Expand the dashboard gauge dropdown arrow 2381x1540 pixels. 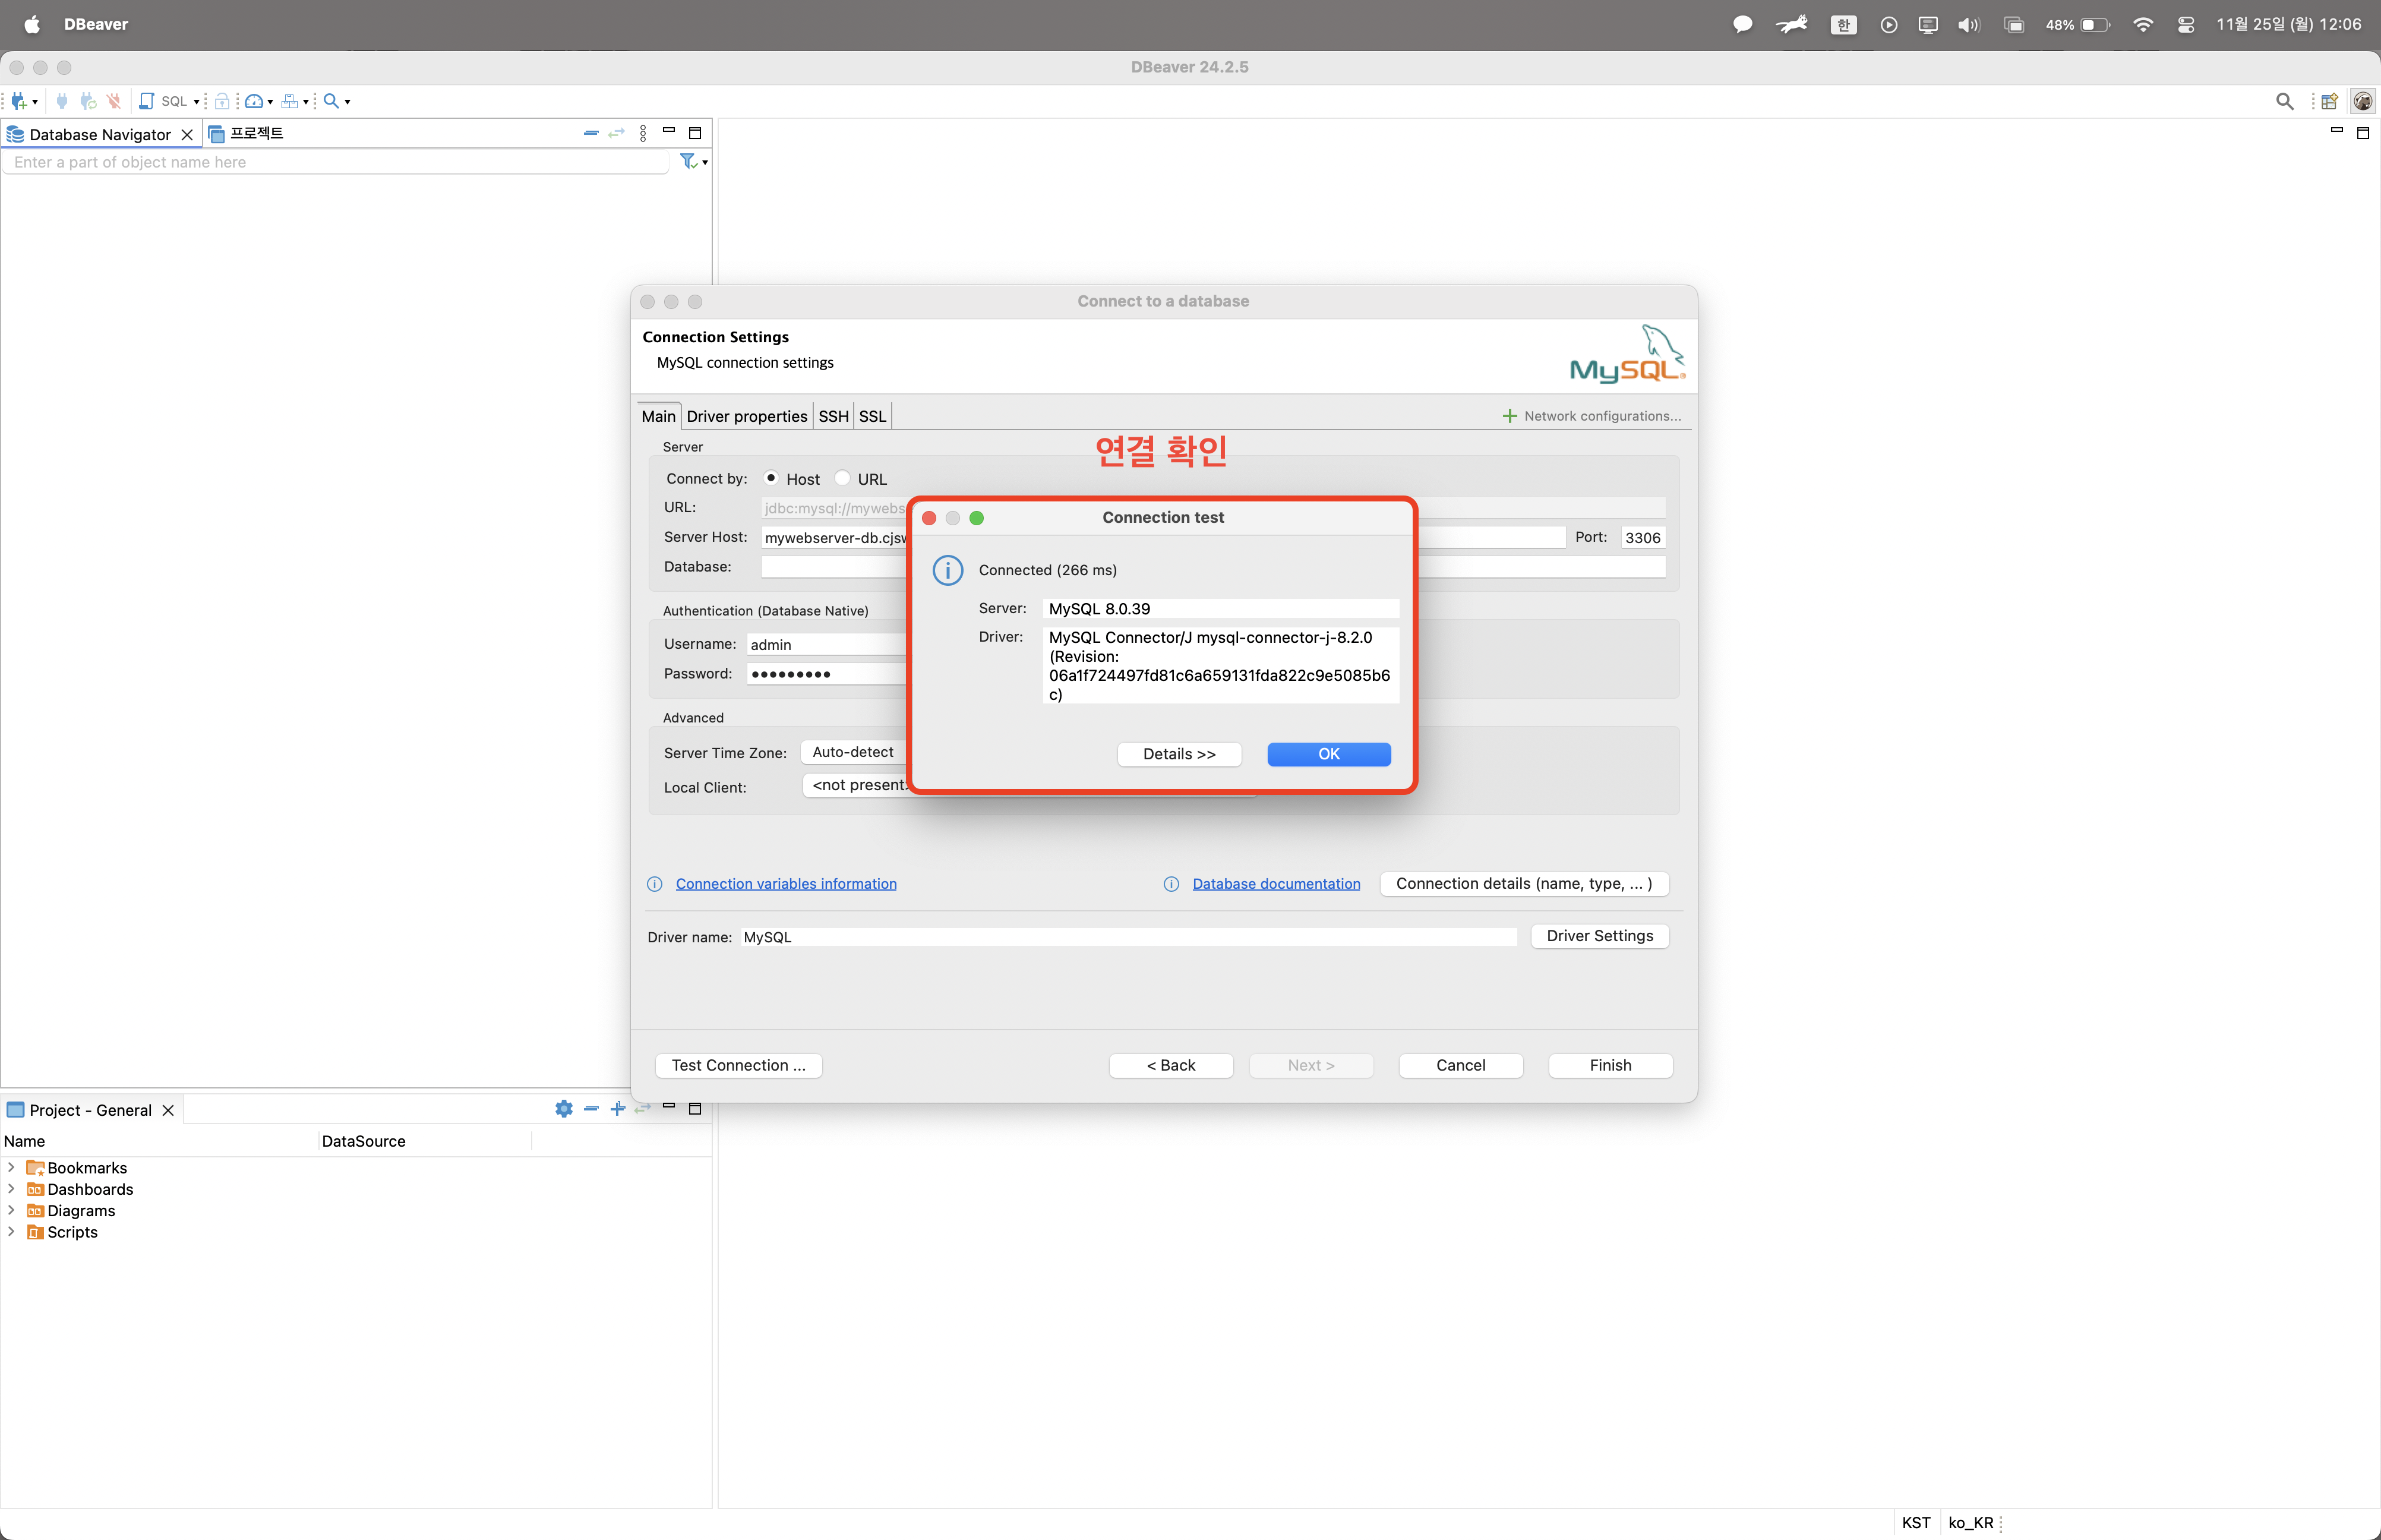270,102
